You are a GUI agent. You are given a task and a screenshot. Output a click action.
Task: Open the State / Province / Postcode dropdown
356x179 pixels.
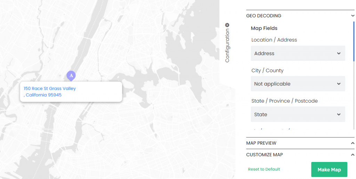tap(298, 115)
